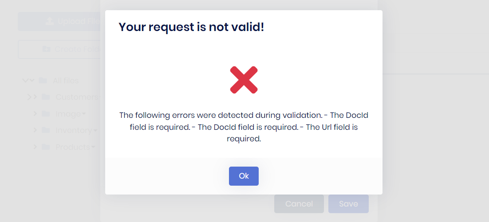Click the folder icon on Create Folder
The height and width of the screenshot is (222, 489).
[46, 49]
